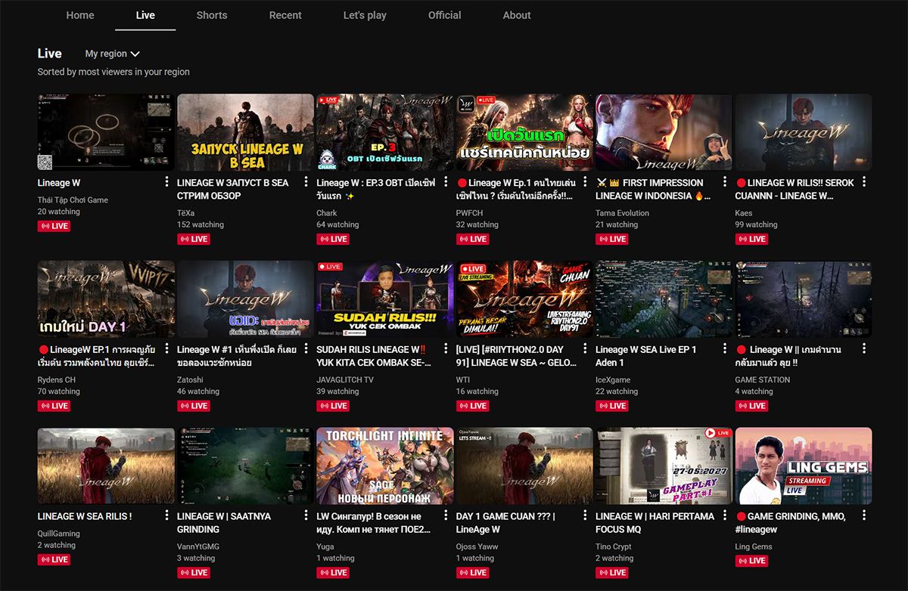This screenshot has height=591, width=908.
Task: Go to the About tab
Action: (x=517, y=15)
